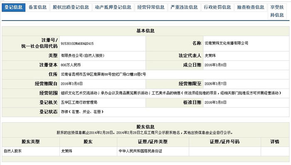Click the shareholder disclosure note about 2014年2月28日

click(x=145, y=133)
